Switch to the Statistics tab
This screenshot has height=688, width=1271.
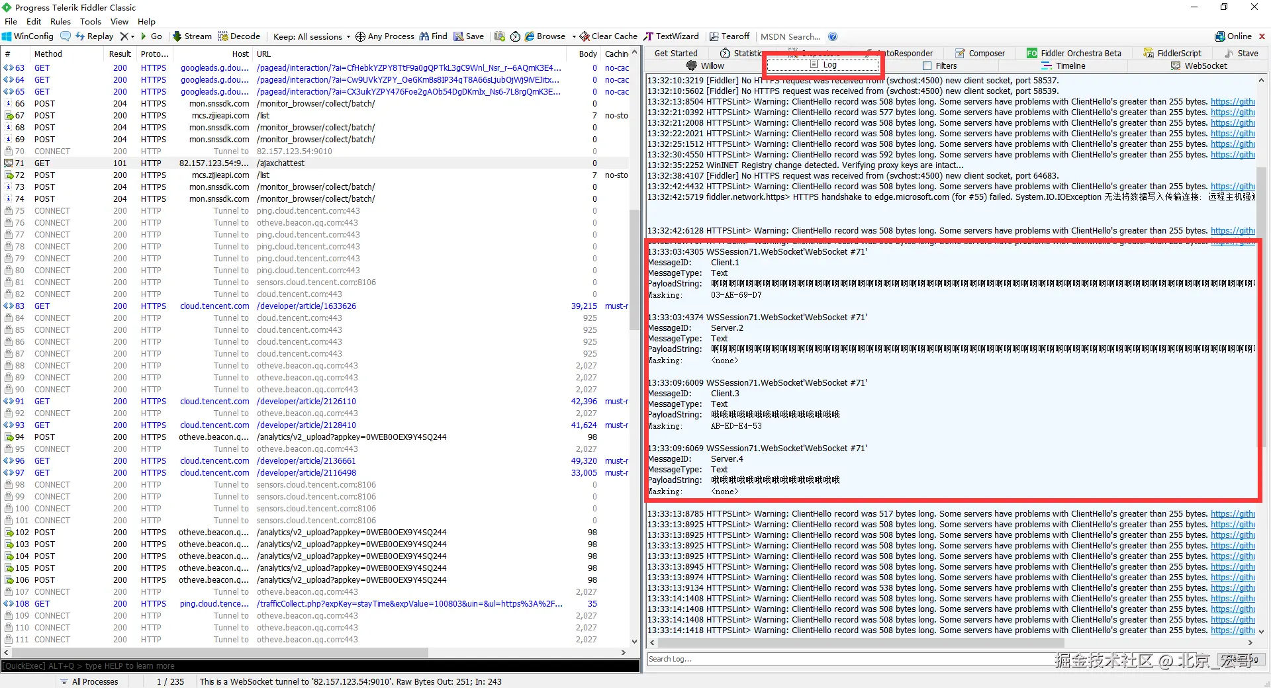pyautogui.click(x=741, y=53)
